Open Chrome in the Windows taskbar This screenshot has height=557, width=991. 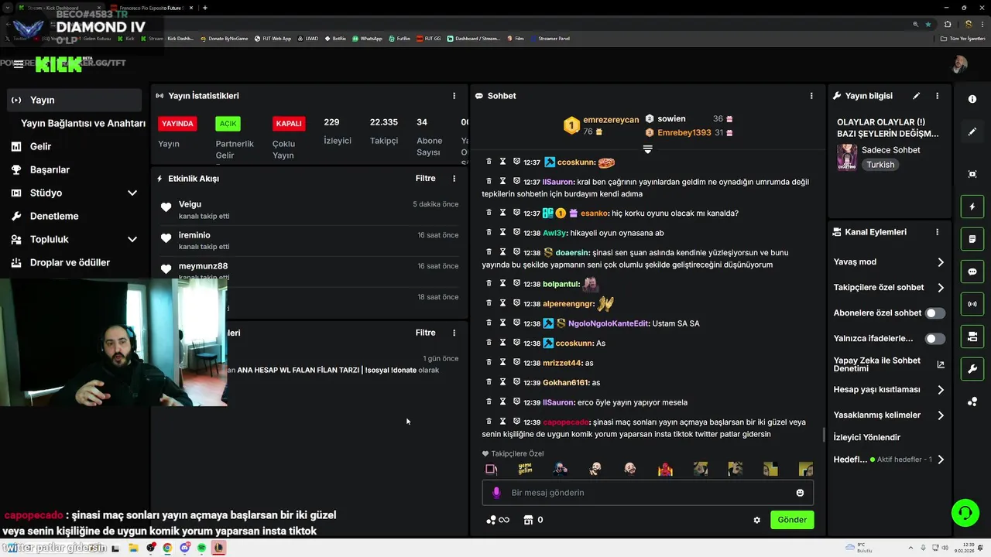(x=167, y=548)
